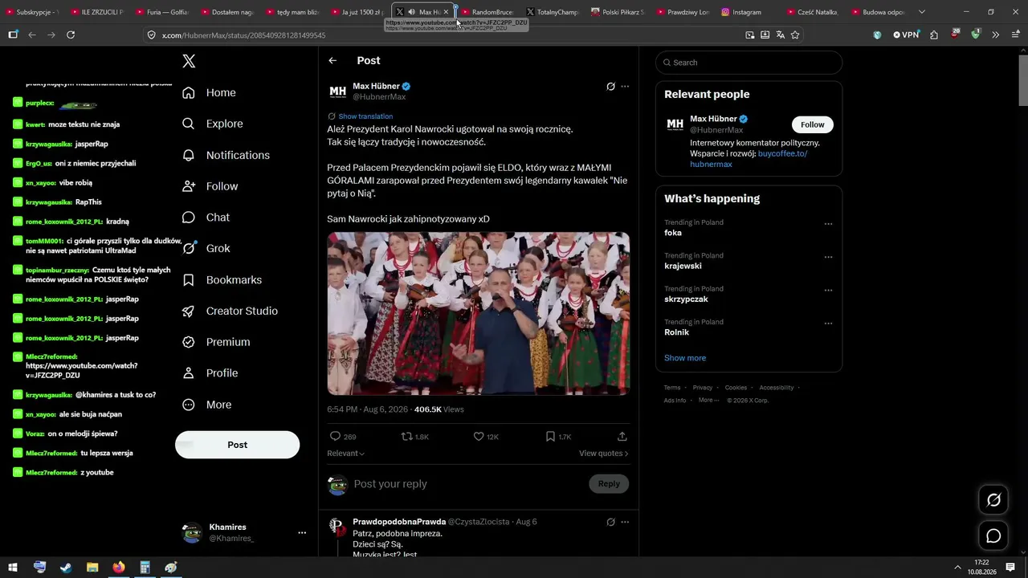Image resolution: width=1028 pixels, height=578 pixels.
Task: Open more options for trending skrzypczak
Action: click(x=828, y=291)
